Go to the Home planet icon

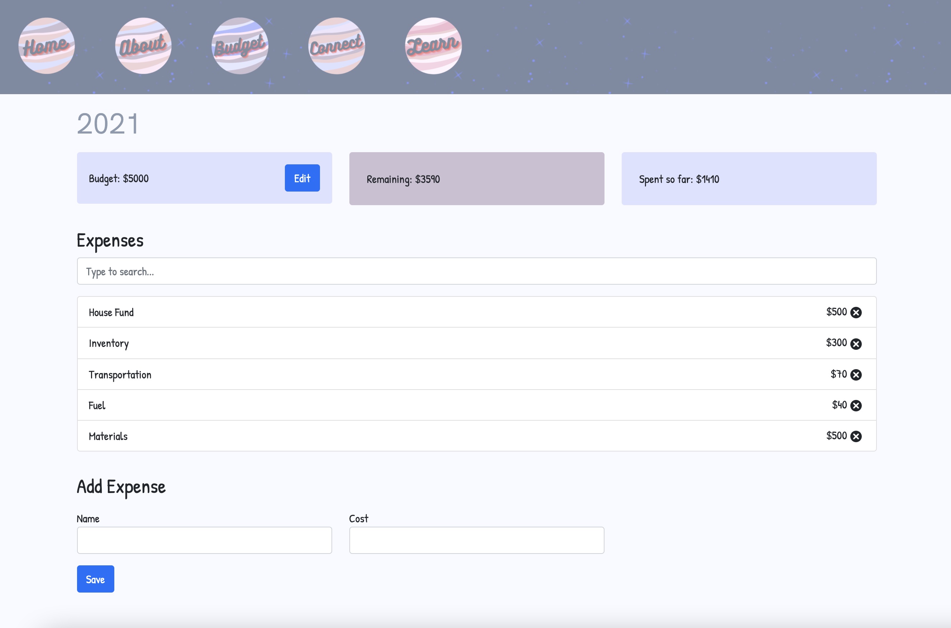click(47, 46)
